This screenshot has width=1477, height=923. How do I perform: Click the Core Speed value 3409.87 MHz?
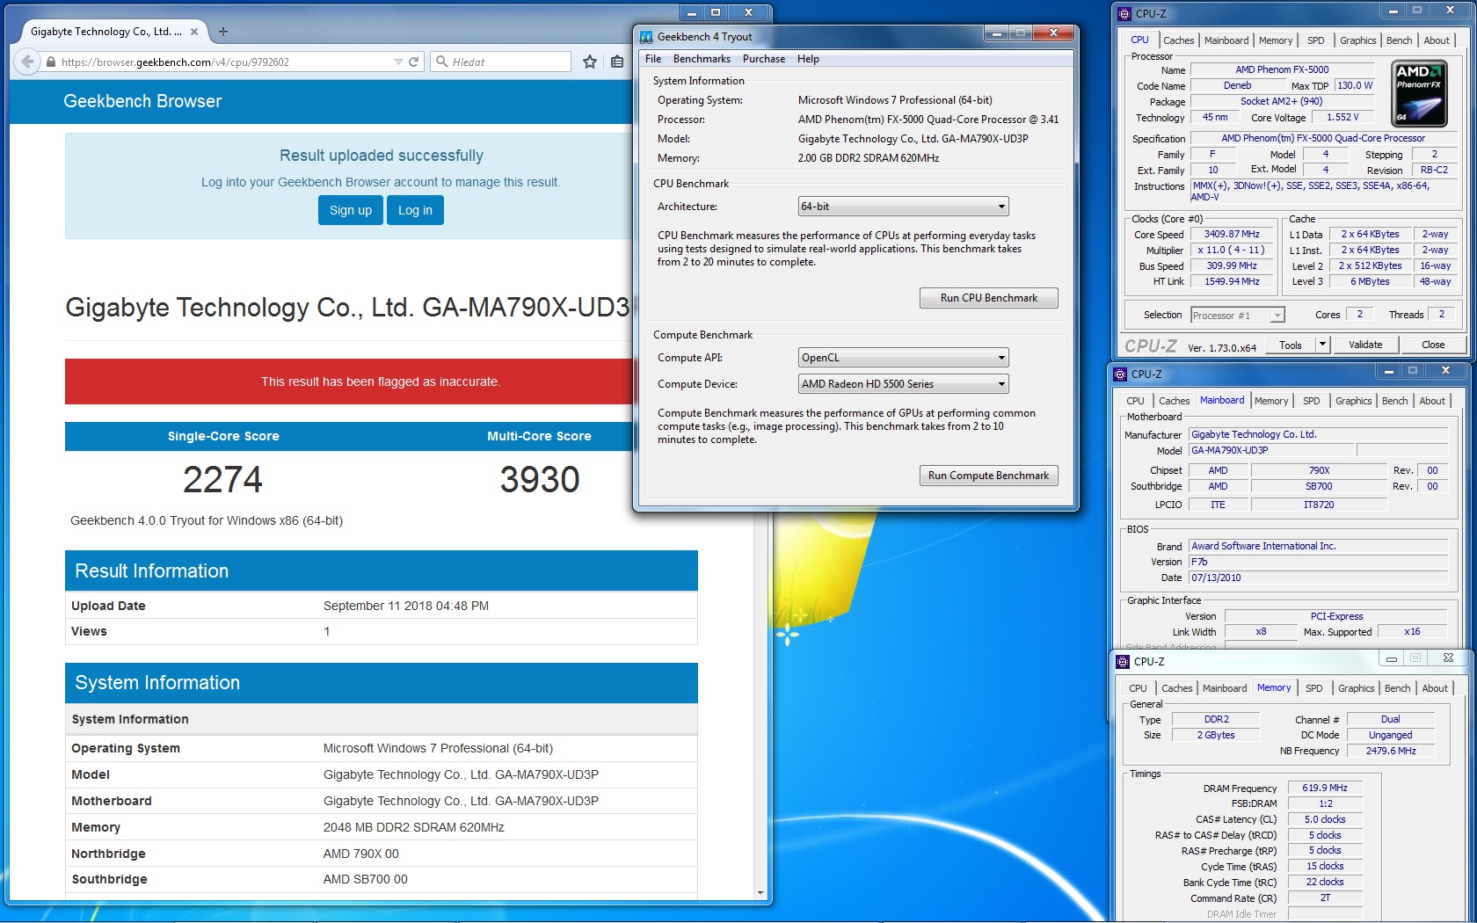(1232, 235)
